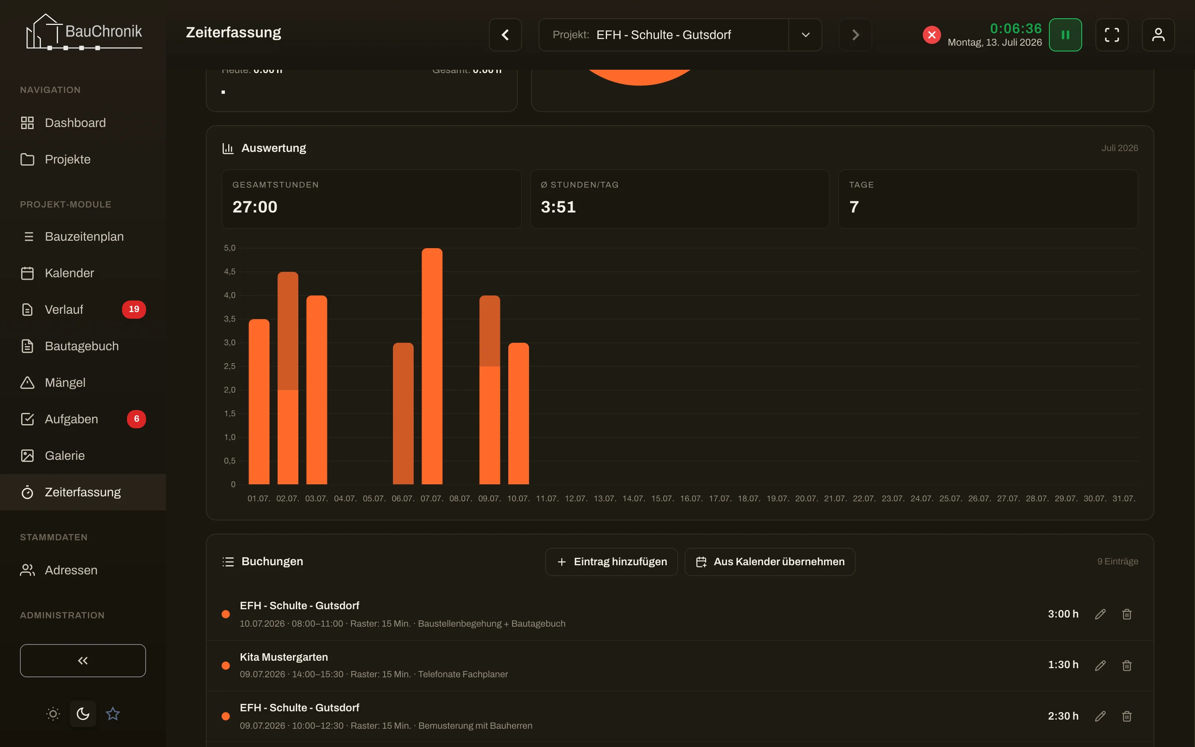This screenshot has width=1195, height=747.
Task: Cancel the running timer with red X
Action: tap(931, 34)
